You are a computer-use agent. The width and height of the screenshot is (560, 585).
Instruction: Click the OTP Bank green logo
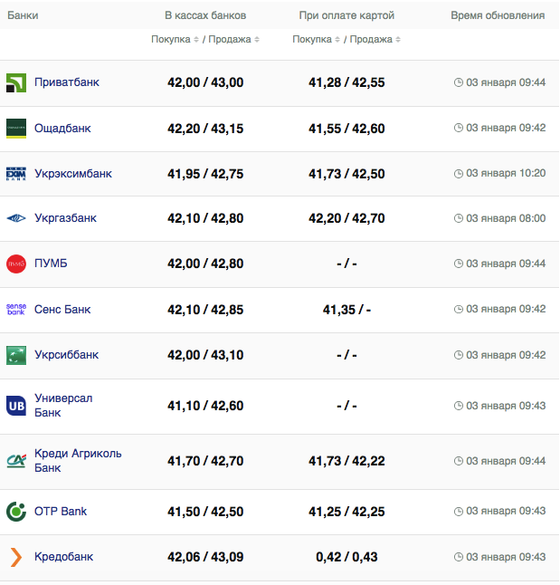[16, 512]
